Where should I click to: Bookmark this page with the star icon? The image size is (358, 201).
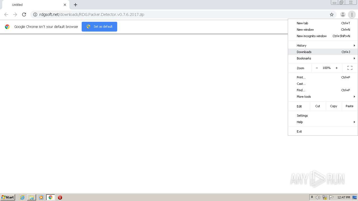pyautogui.click(x=332, y=15)
